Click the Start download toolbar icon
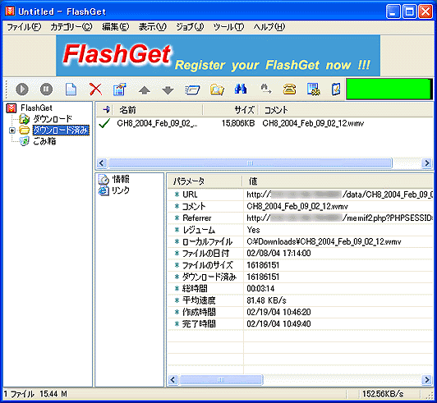Screen dimensions: 437x403 click(x=22, y=89)
